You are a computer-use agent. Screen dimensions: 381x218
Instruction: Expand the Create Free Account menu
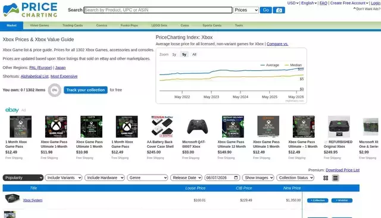349,3
